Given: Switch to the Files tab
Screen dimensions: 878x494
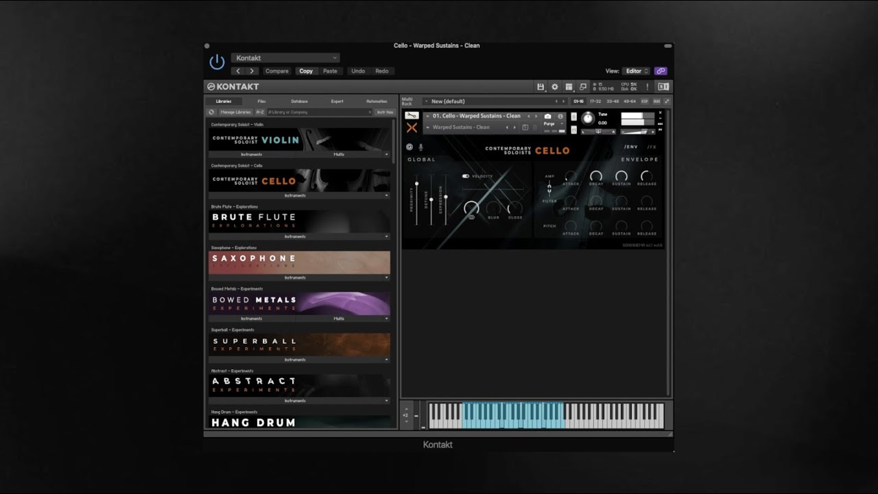Looking at the screenshot, I should click(x=261, y=102).
